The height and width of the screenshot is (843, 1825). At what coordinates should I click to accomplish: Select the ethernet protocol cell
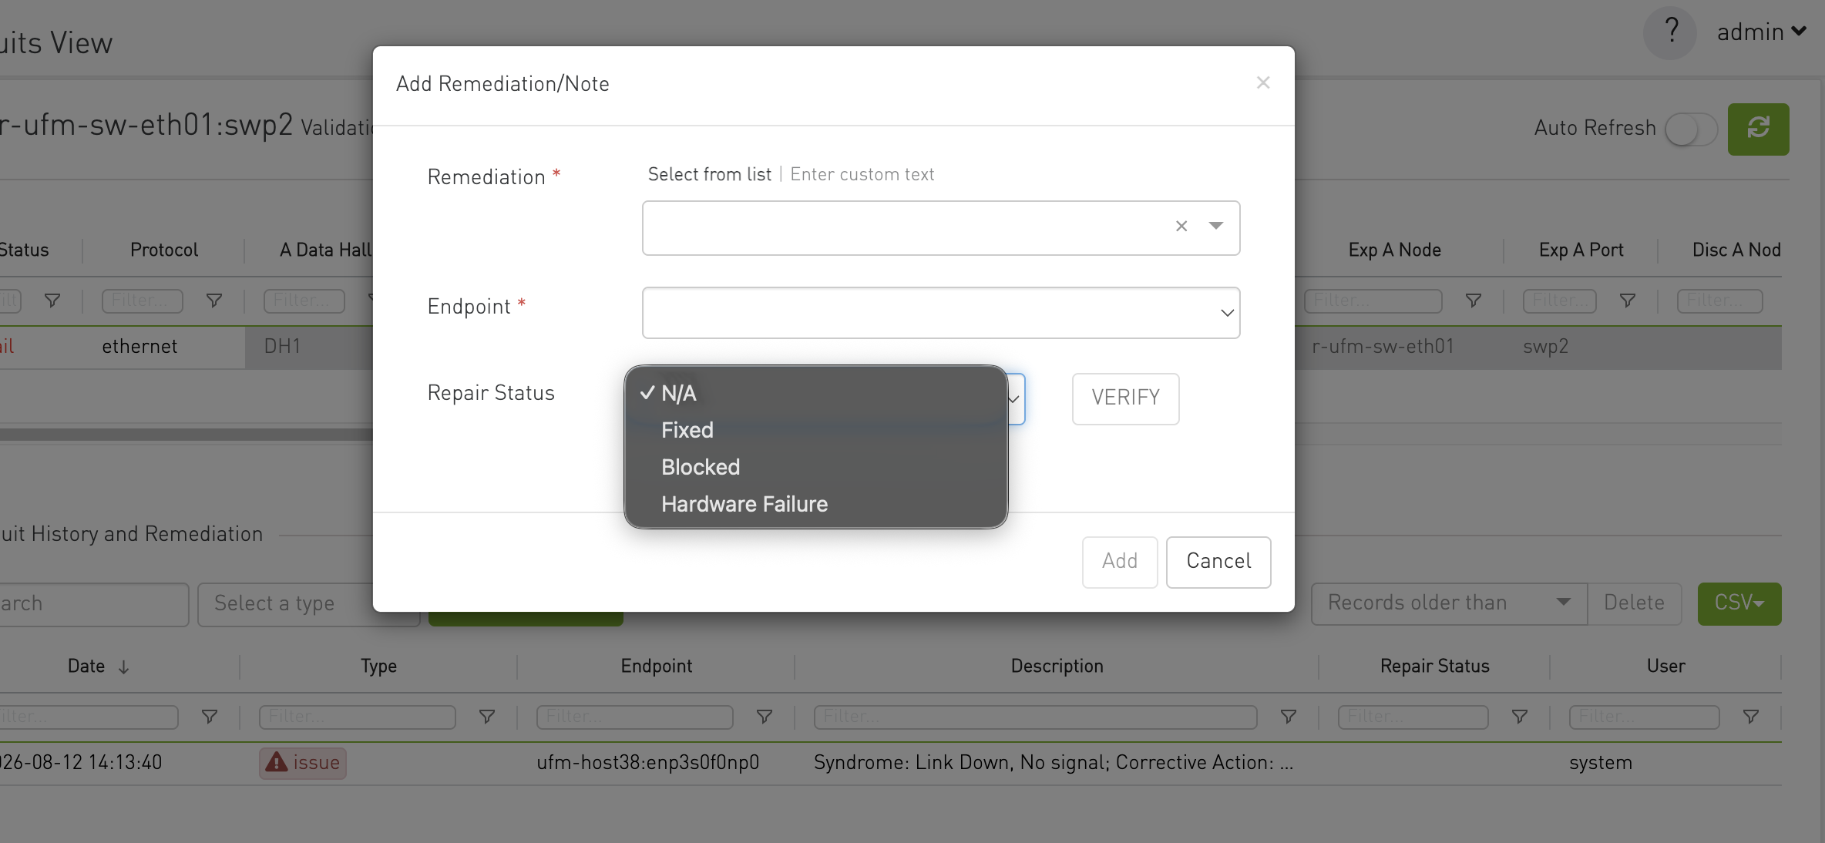(139, 347)
